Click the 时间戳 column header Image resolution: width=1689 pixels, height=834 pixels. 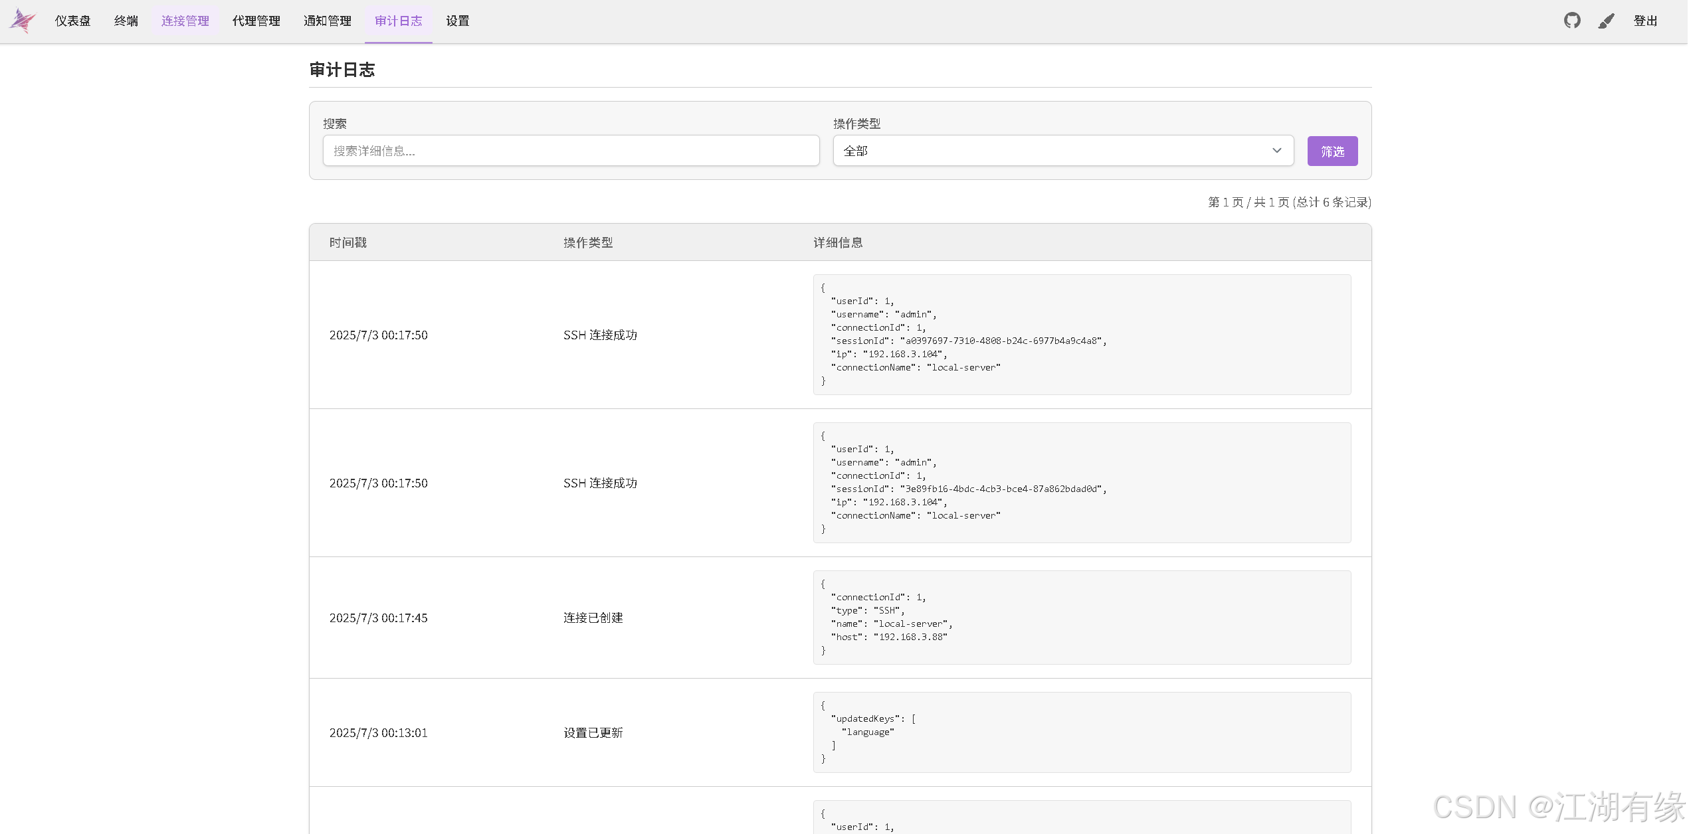[x=348, y=242]
